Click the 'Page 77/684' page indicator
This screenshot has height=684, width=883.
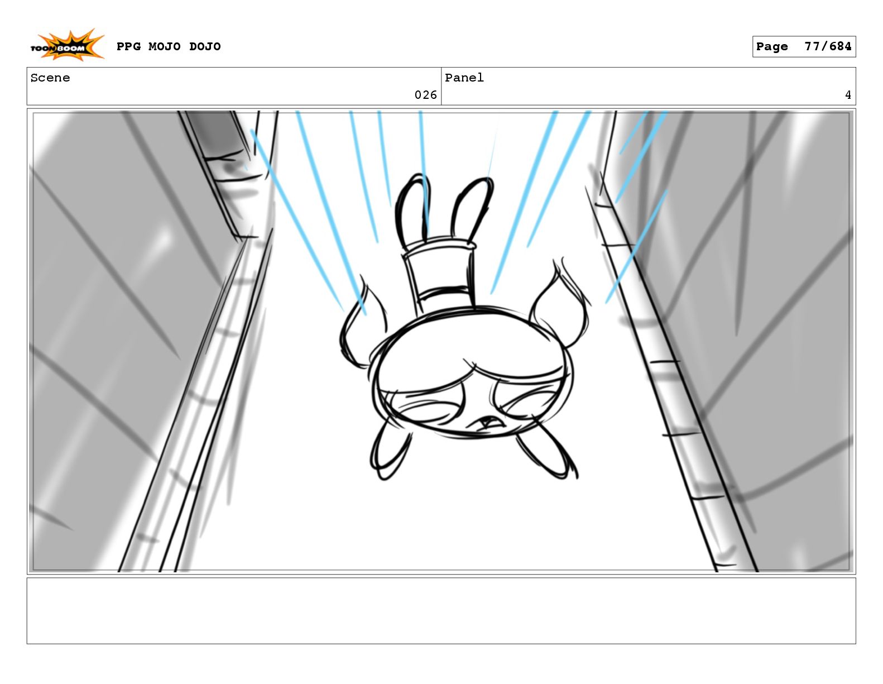pyautogui.click(x=804, y=47)
